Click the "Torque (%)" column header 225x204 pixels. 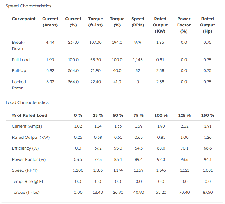coord(117,22)
